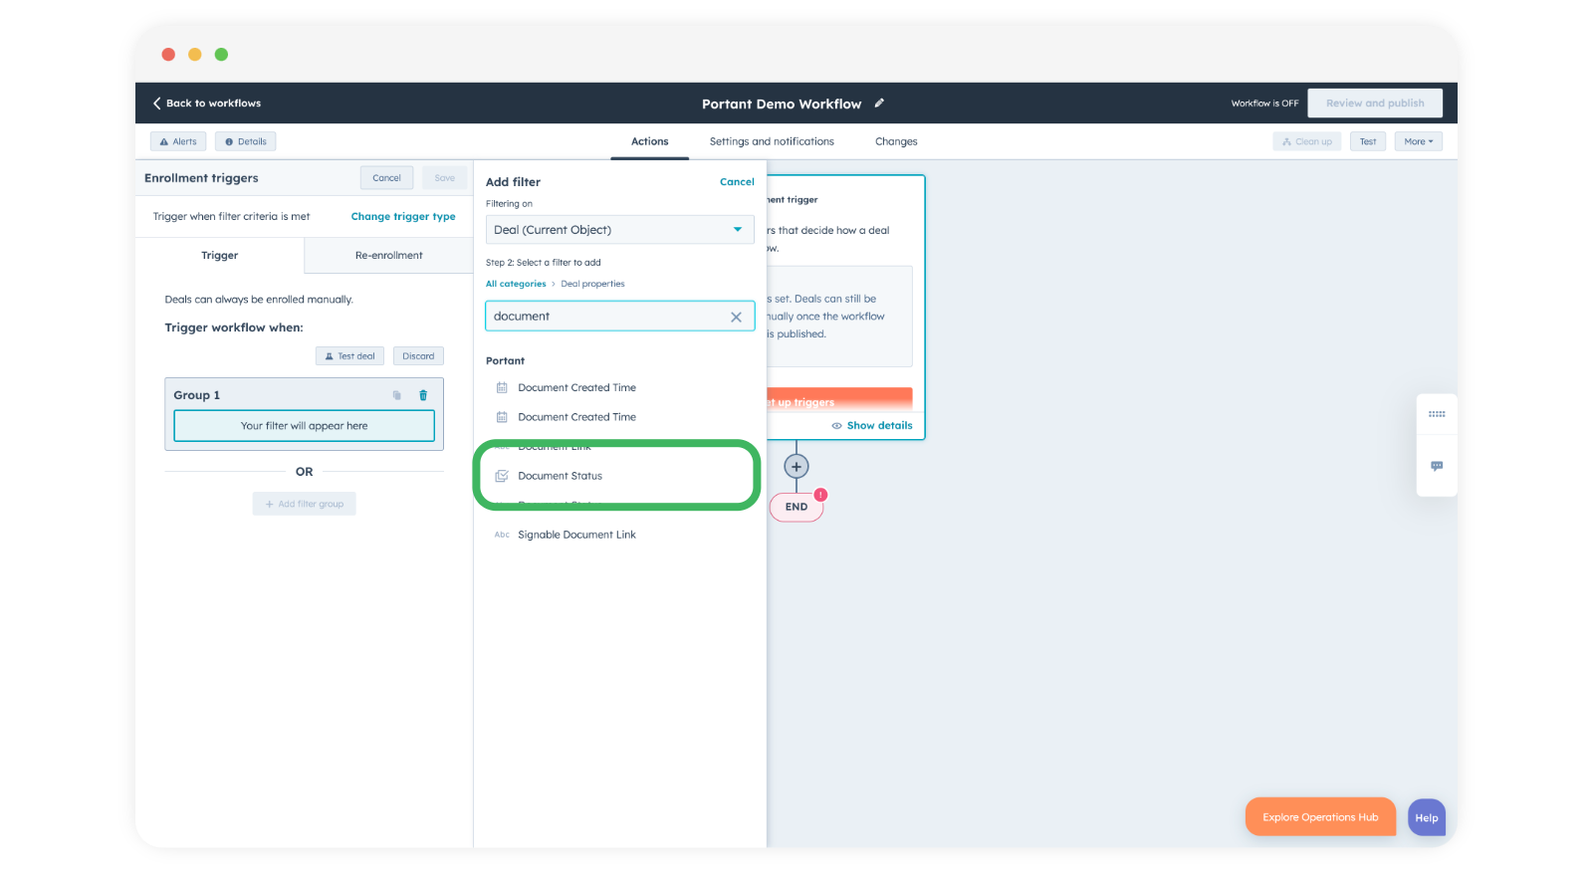The width and height of the screenshot is (1593, 874).
Task: Delete Group 1 with trash icon
Action: [423, 395]
